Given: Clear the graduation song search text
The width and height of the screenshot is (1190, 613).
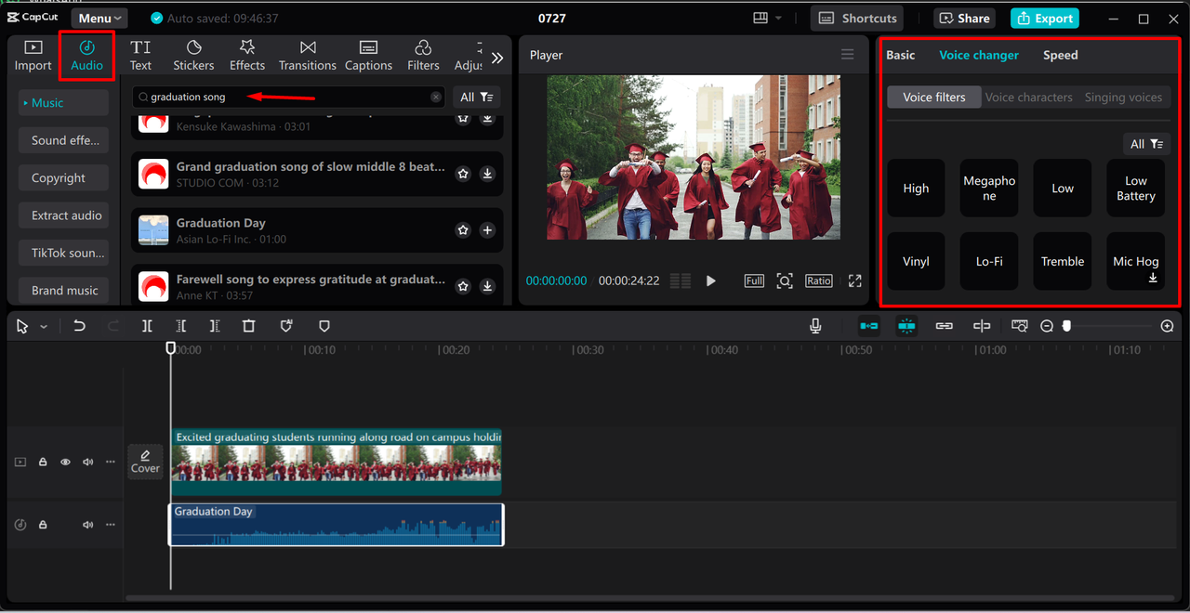Looking at the screenshot, I should [436, 97].
